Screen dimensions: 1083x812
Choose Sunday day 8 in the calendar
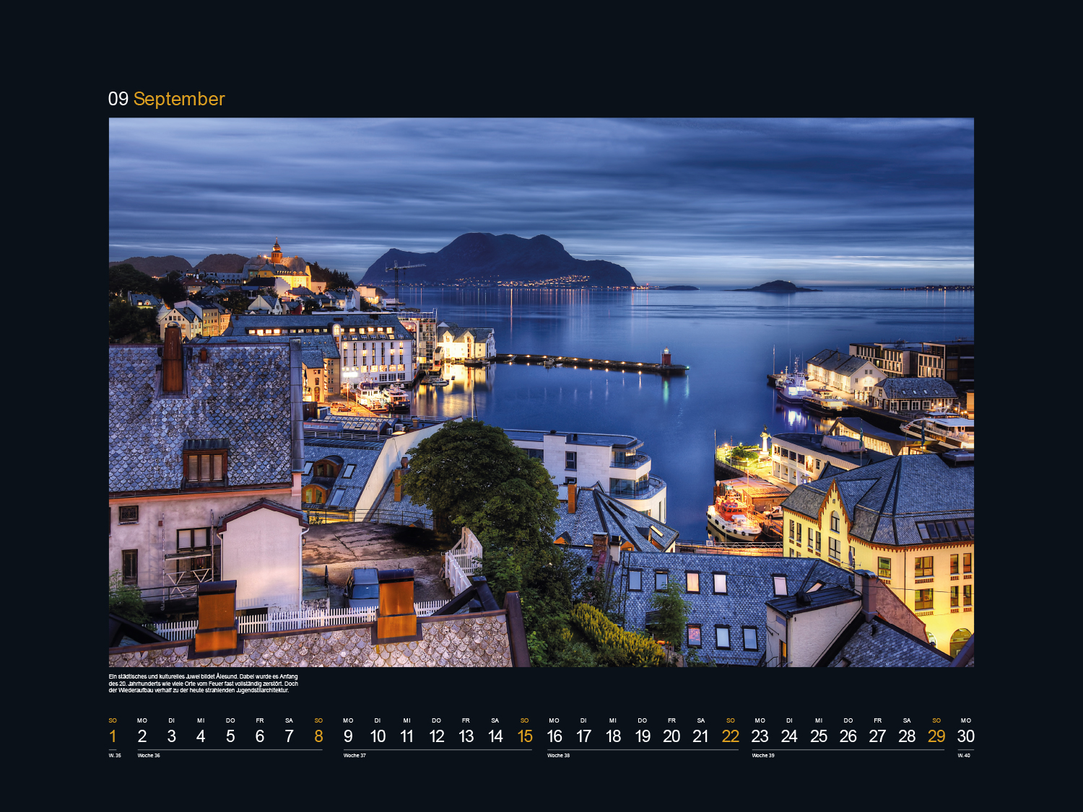(318, 736)
